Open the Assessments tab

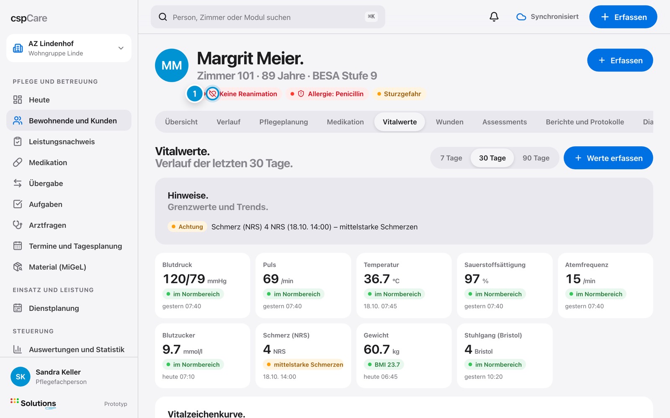[505, 122]
